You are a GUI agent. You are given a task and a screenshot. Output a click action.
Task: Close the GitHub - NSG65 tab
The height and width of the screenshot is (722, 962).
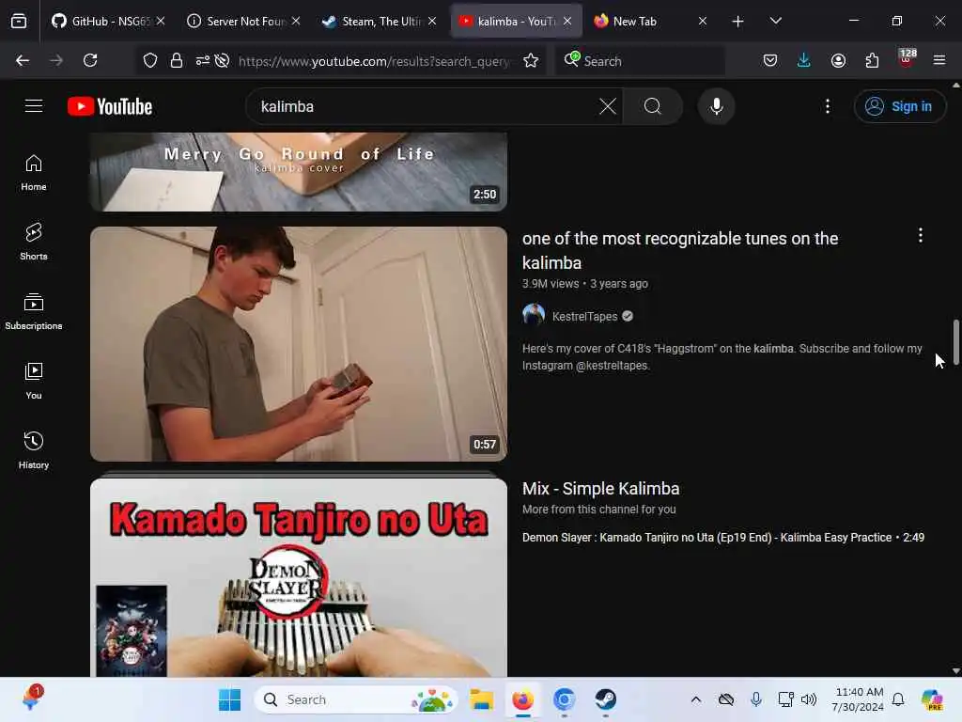point(161,21)
